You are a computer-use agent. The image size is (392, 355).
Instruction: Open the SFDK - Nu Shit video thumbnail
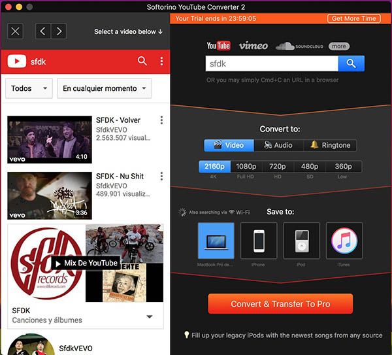coord(50,195)
